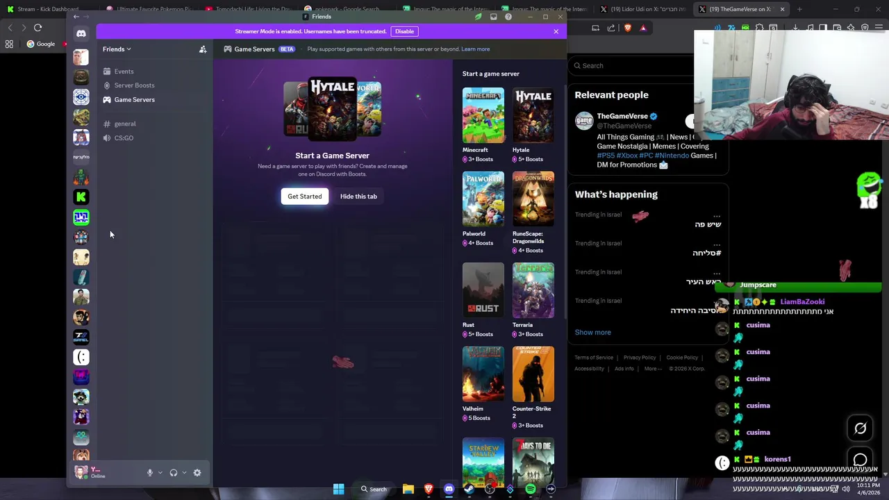The width and height of the screenshot is (889, 500).
Task: Open Discord direct messages home icon
Action: tap(81, 33)
